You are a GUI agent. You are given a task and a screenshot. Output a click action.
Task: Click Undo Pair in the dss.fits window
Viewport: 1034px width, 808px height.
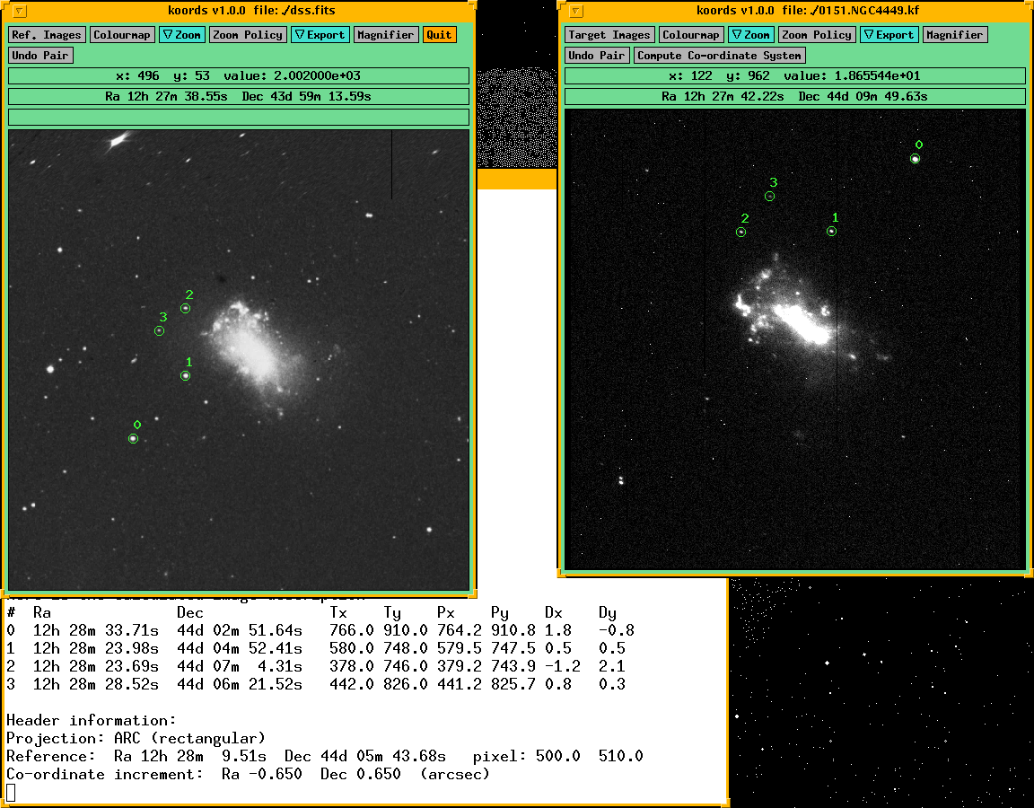point(40,56)
